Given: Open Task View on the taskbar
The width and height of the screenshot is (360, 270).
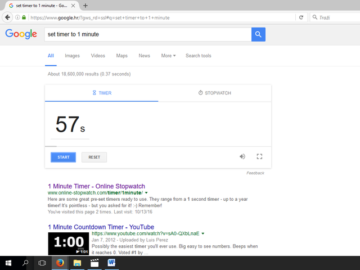Looking at the screenshot, I should coord(42,263).
